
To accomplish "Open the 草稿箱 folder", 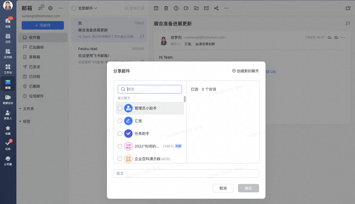I will [x=43, y=57].
